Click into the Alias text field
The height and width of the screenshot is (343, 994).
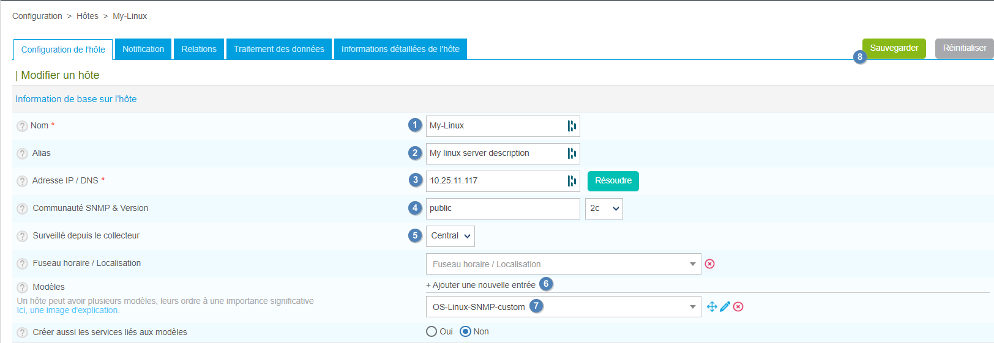pos(496,153)
